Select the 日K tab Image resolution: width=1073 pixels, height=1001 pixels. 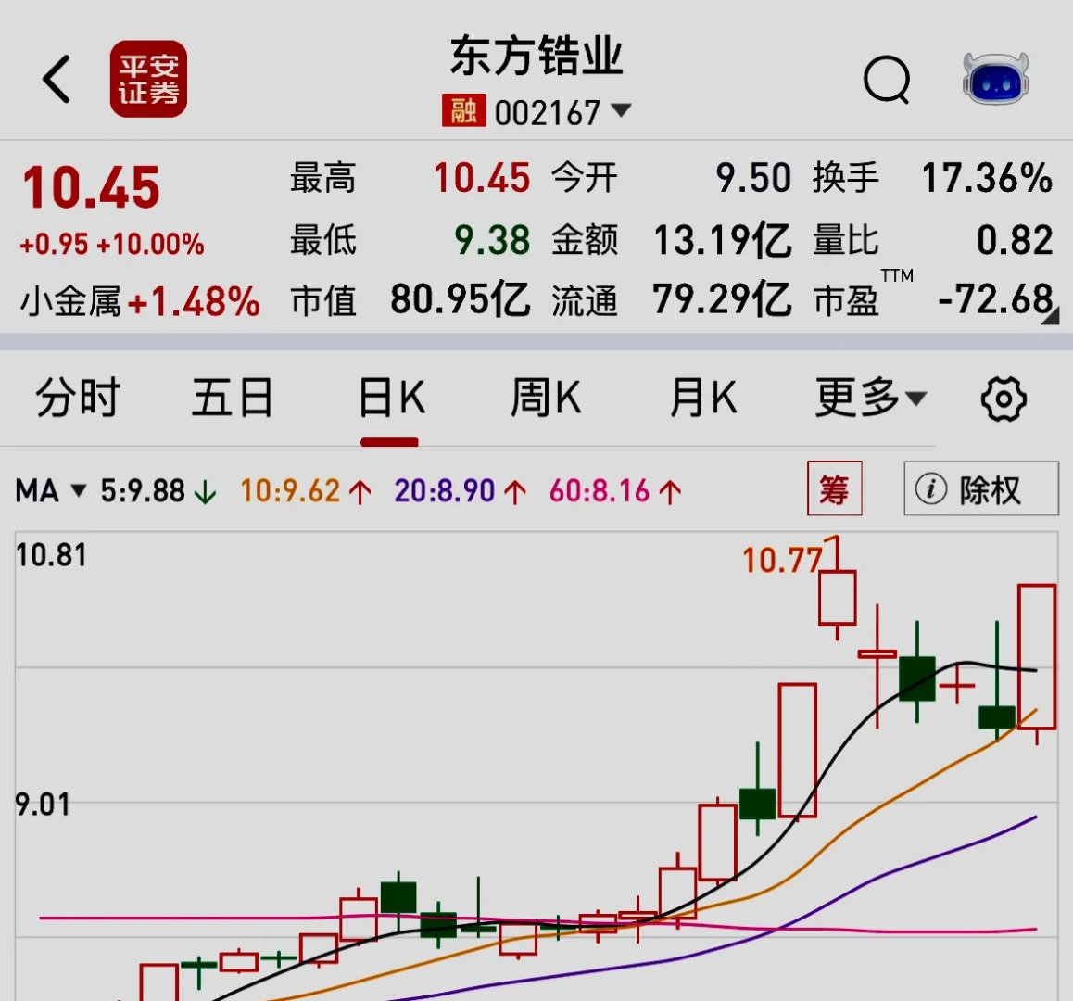click(391, 398)
